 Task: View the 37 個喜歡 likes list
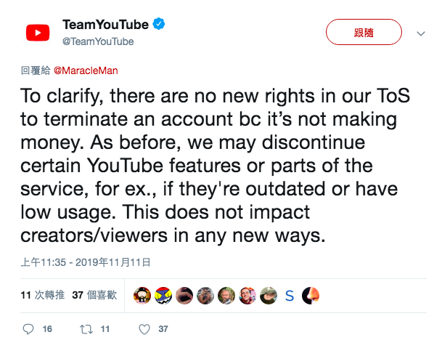(94, 295)
